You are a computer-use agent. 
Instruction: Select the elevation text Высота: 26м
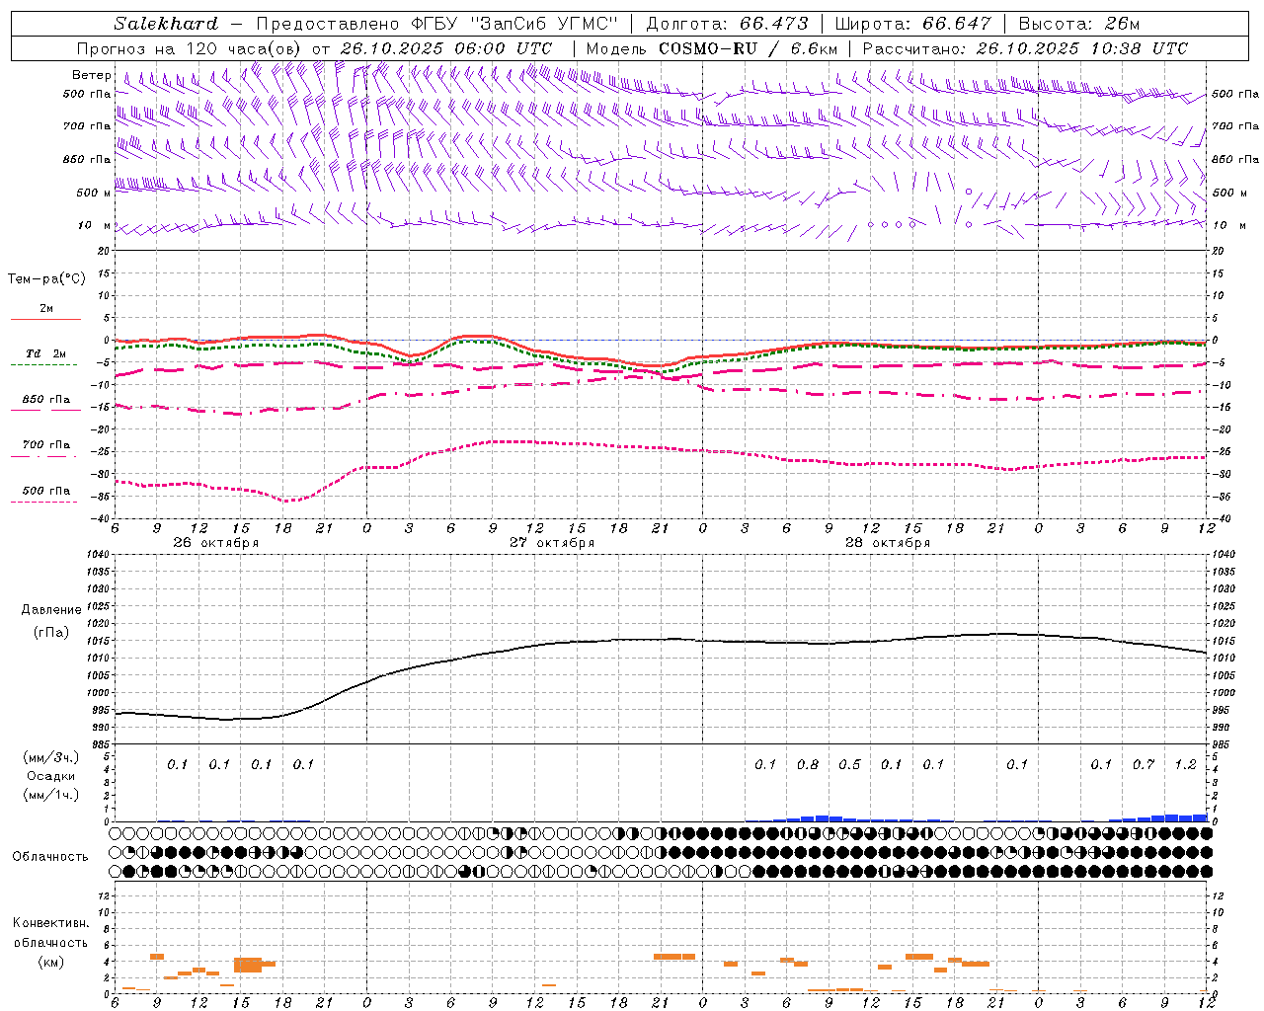[1078, 24]
